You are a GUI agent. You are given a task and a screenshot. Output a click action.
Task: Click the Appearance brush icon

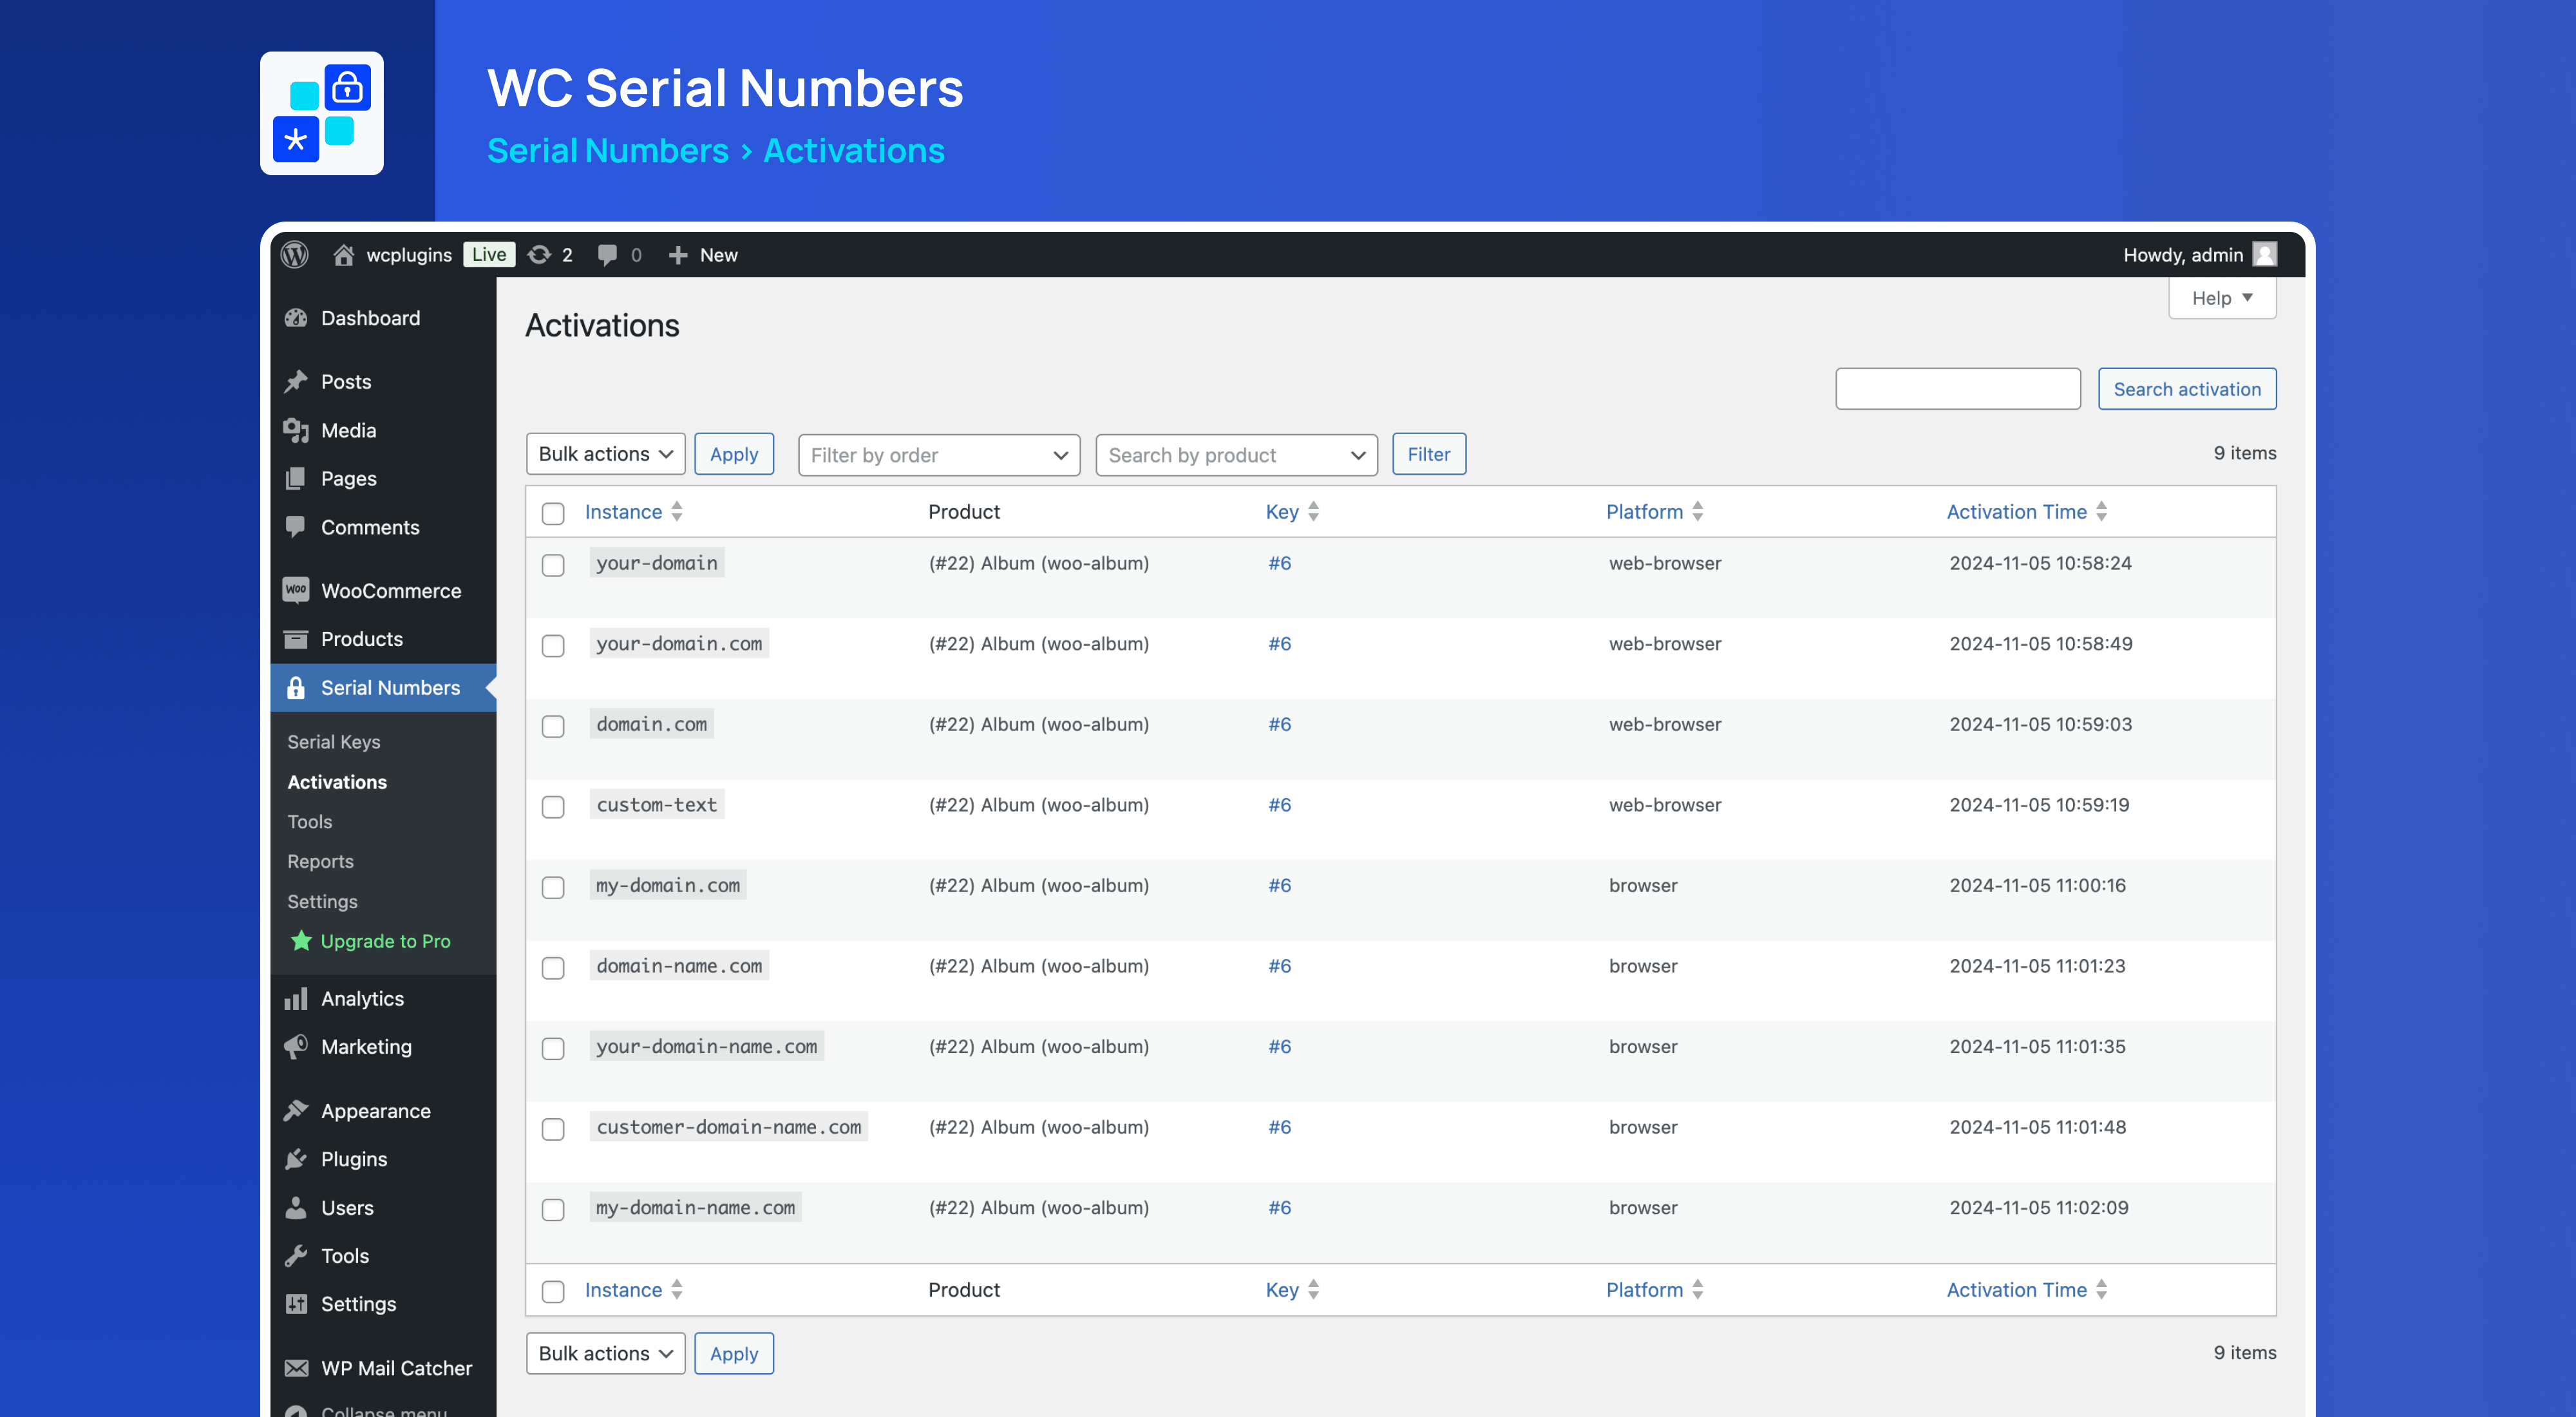click(296, 1111)
